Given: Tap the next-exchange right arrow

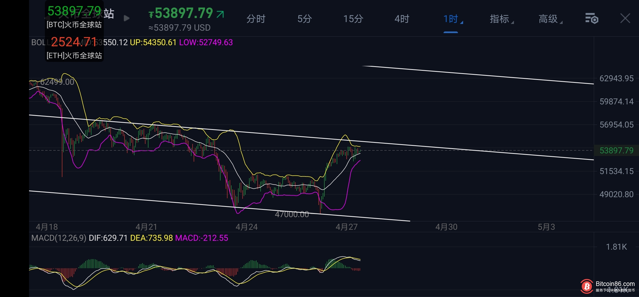Looking at the screenshot, I should pos(126,18).
